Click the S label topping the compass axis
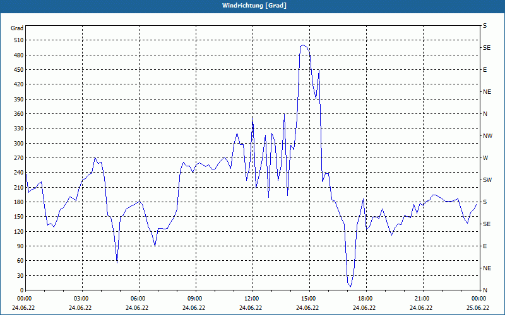Viewport: 505px width, 315px height. 485,26
